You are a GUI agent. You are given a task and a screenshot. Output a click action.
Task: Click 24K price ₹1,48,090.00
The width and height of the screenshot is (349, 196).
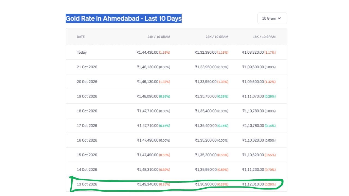click(148, 96)
